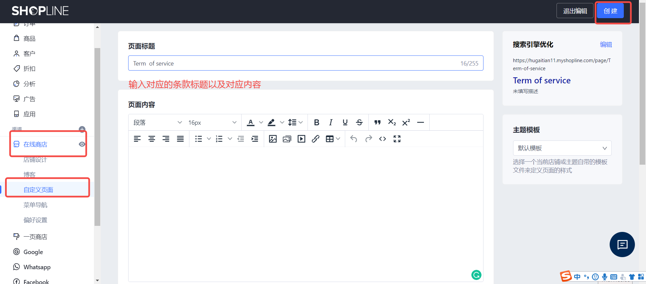This screenshot has width=646, height=284.
Task: Apply subscript formatting
Action: coord(392,123)
